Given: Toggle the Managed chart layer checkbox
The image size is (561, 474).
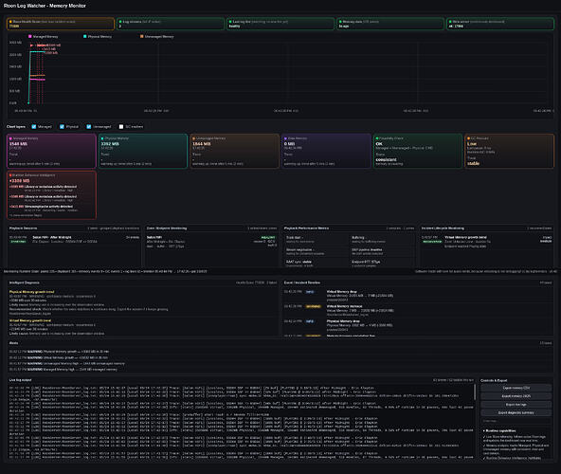Looking at the screenshot, I should click(33, 127).
